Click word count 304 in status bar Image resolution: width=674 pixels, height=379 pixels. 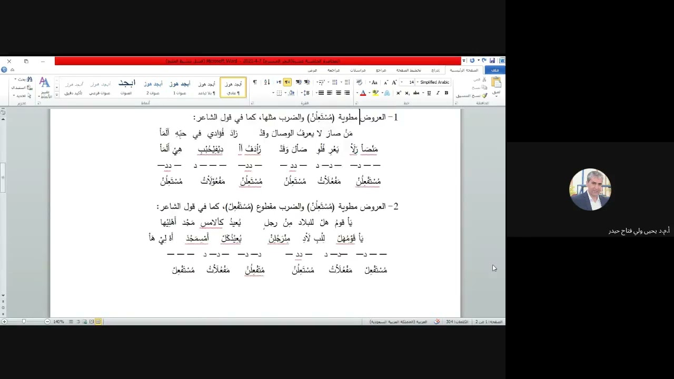457,322
